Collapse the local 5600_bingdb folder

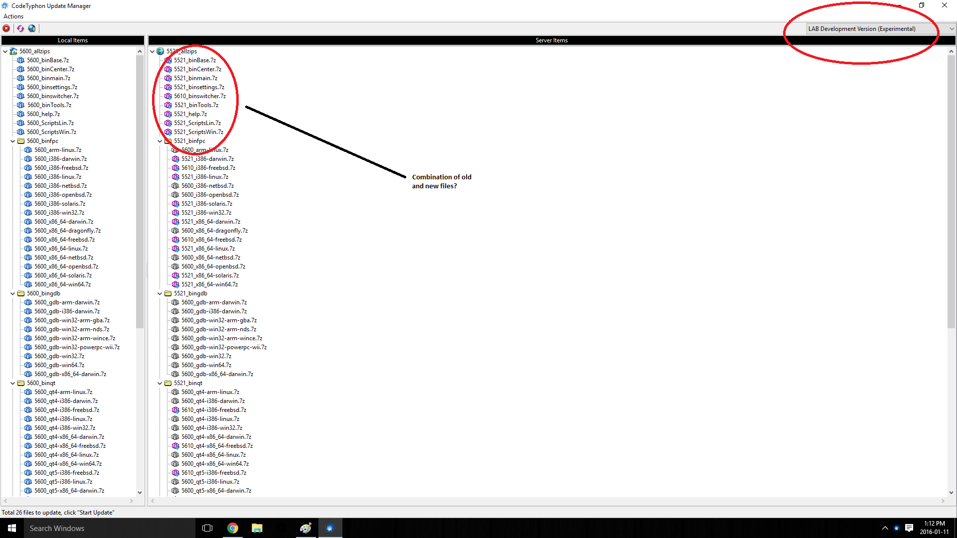[12, 293]
